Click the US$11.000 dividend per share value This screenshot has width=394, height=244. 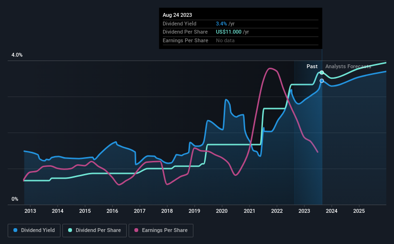(228, 32)
